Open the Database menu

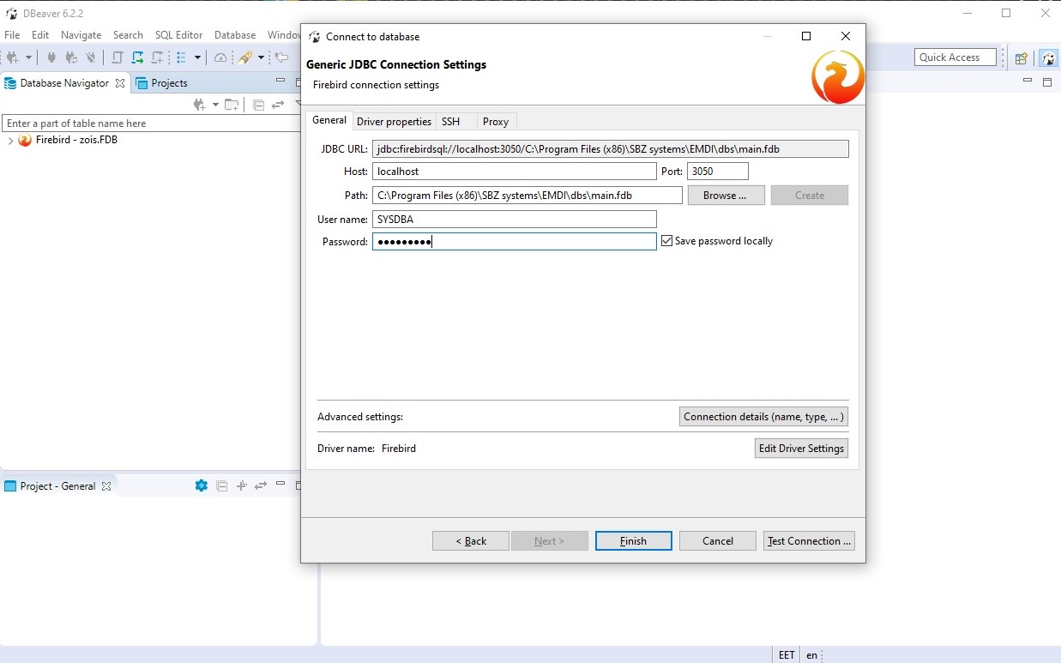point(235,35)
